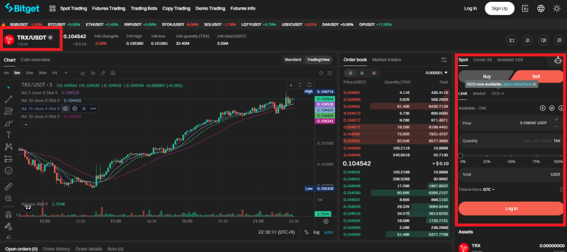Switch to Market trades tab
The height and width of the screenshot is (252, 567).
tap(386, 59)
